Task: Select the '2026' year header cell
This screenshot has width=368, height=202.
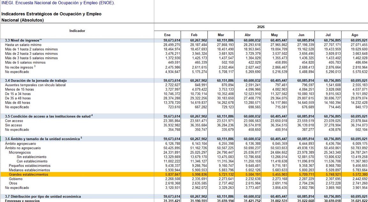Action: tap(261, 27)
